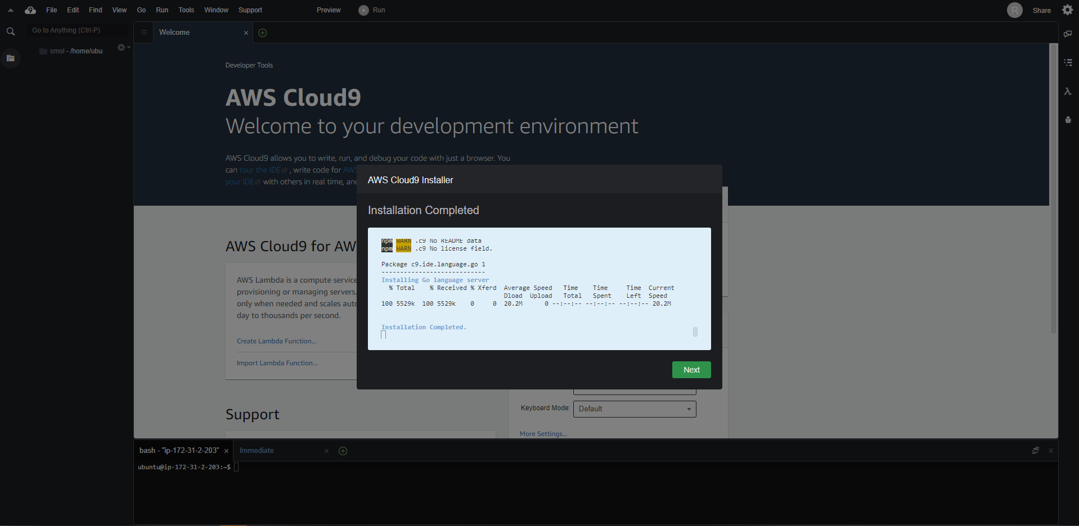Open file tree gear settings
This screenshot has width=1079, height=526.
click(x=122, y=48)
